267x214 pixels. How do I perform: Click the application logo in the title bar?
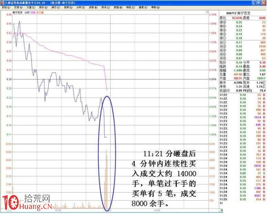click(2, 3)
